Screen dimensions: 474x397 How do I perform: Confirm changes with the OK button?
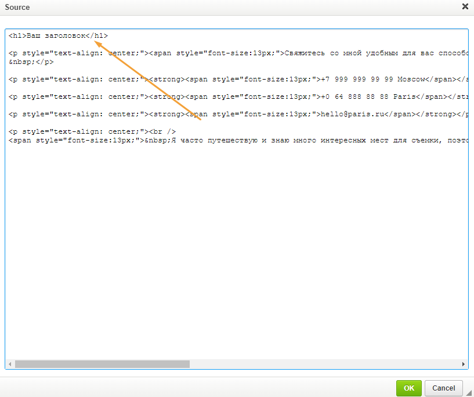point(408,388)
